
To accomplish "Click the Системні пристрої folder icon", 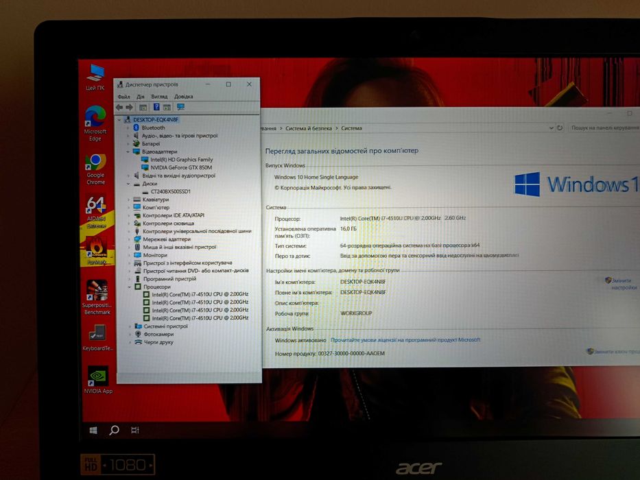I will coord(139,326).
